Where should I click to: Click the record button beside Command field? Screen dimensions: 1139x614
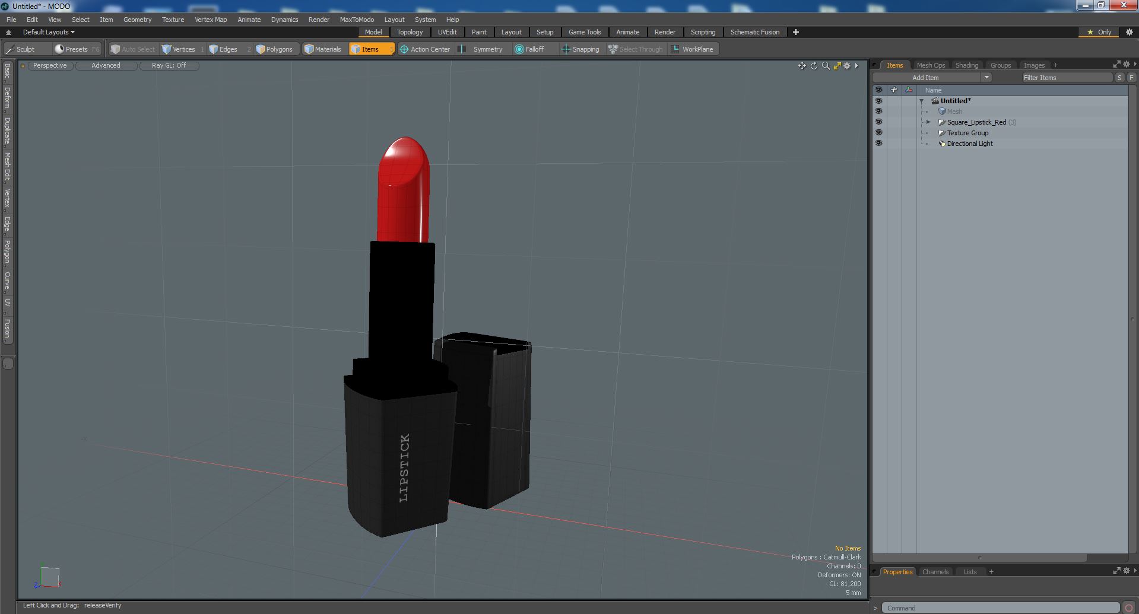pyautogui.click(x=1129, y=607)
